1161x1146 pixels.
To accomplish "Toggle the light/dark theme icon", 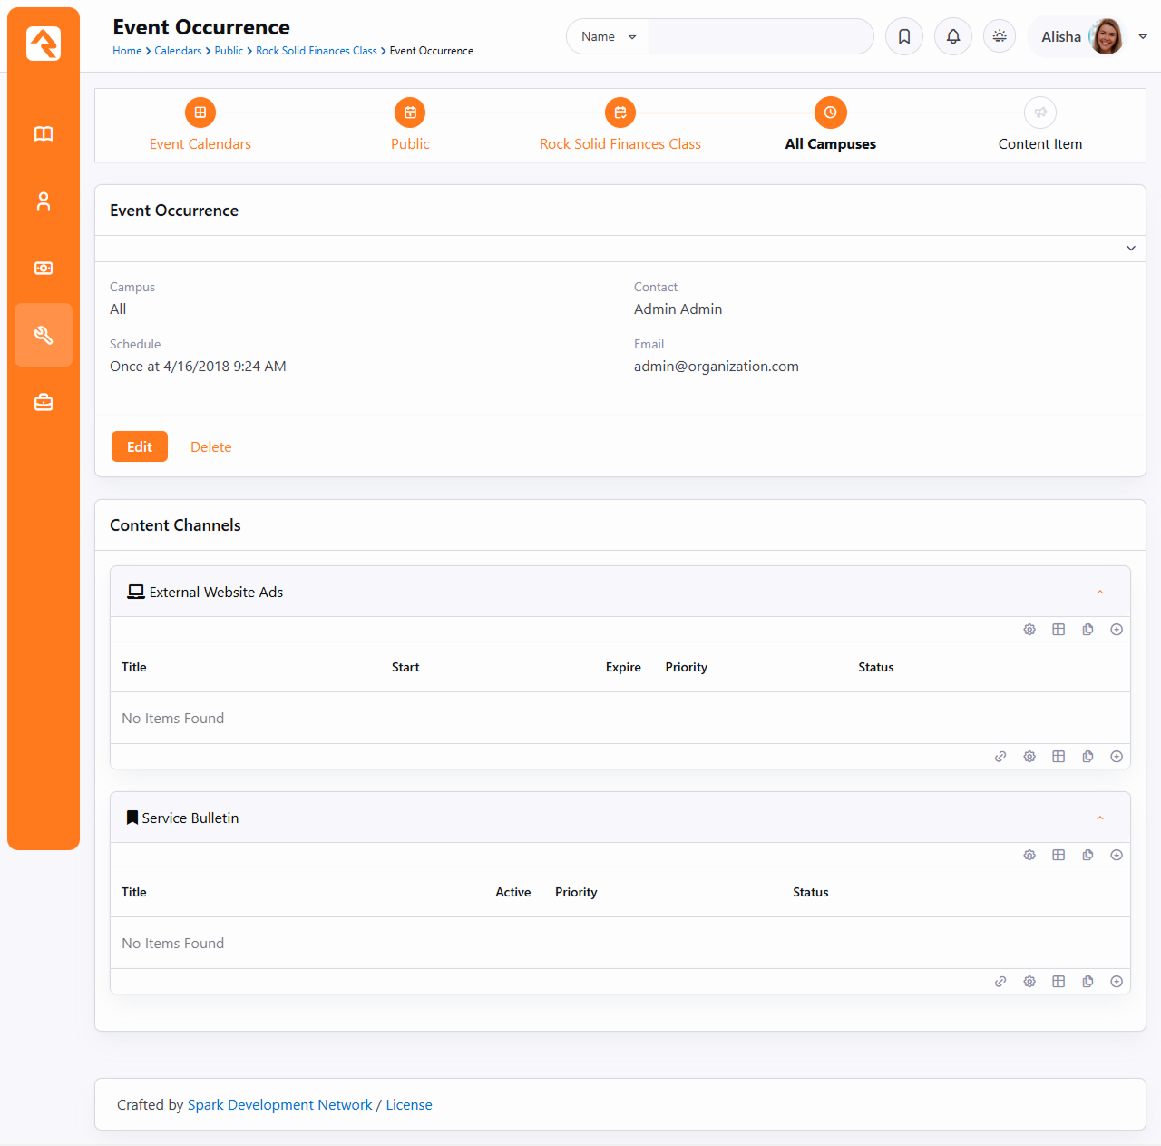I will pos(1000,36).
